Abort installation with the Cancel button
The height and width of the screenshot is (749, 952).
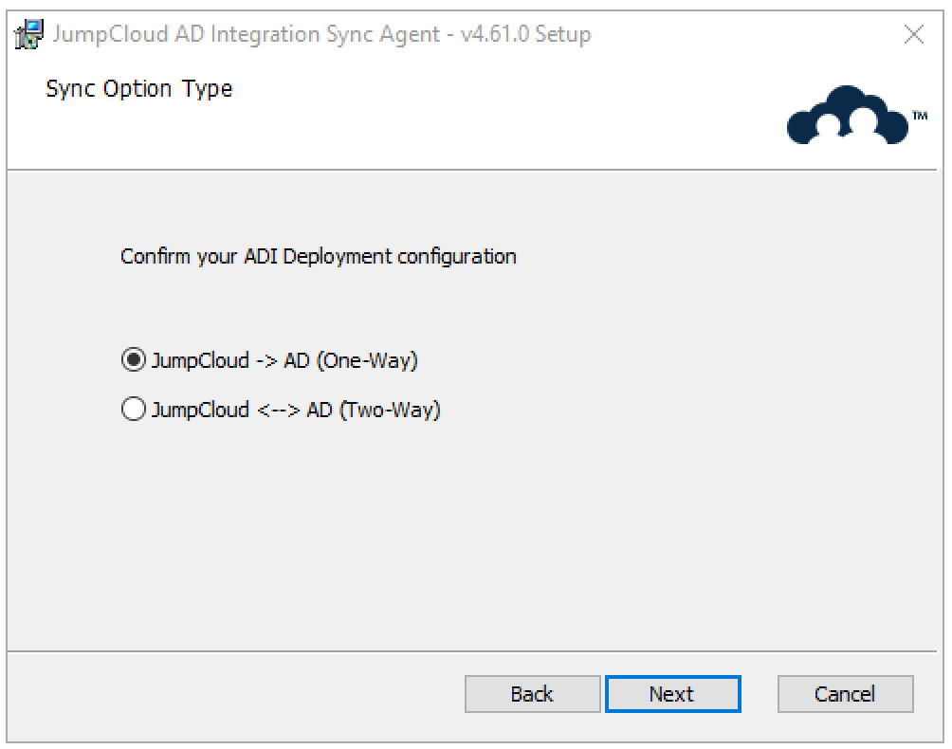click(x=845, y=694)
